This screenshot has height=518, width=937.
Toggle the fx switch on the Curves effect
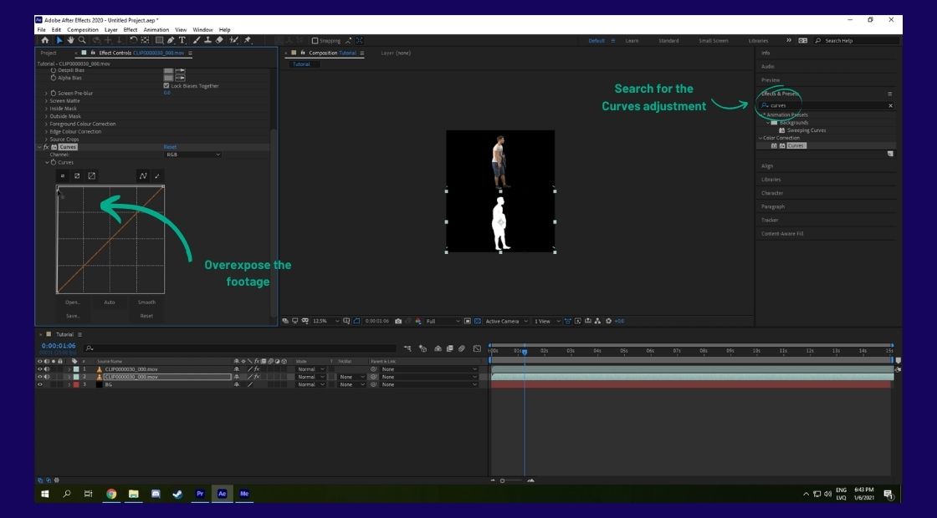pos(45,146)
